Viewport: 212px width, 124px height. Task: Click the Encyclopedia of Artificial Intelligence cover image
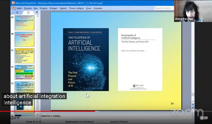click(86, 60)
